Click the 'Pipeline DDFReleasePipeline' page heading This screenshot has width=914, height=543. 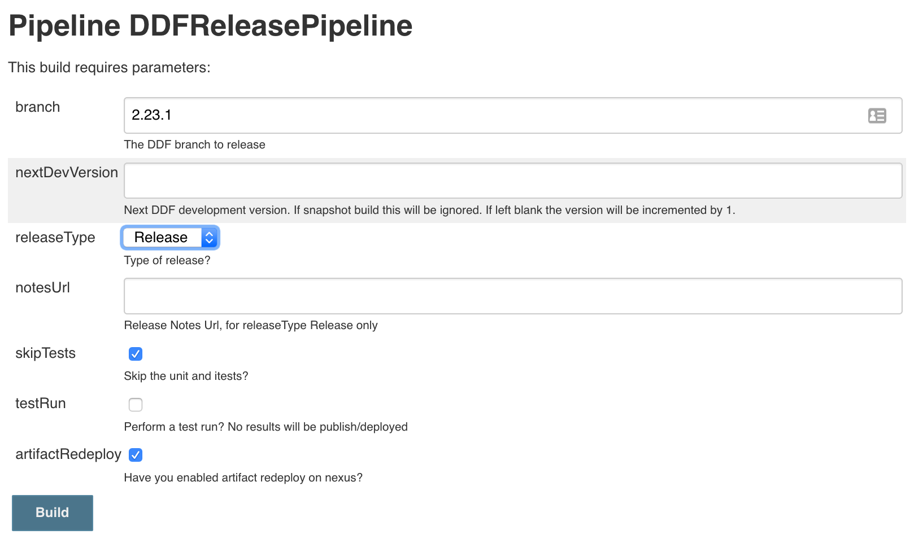coord(210,26)
